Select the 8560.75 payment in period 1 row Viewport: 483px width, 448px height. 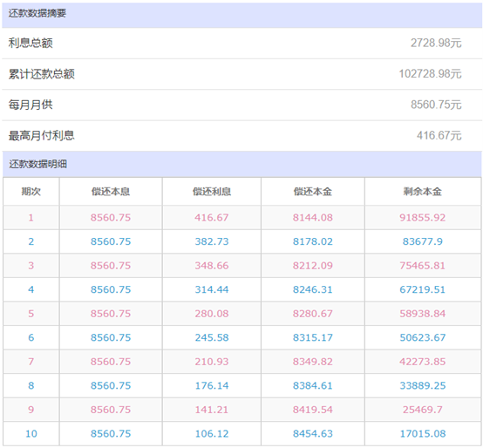tap(111, 218)
